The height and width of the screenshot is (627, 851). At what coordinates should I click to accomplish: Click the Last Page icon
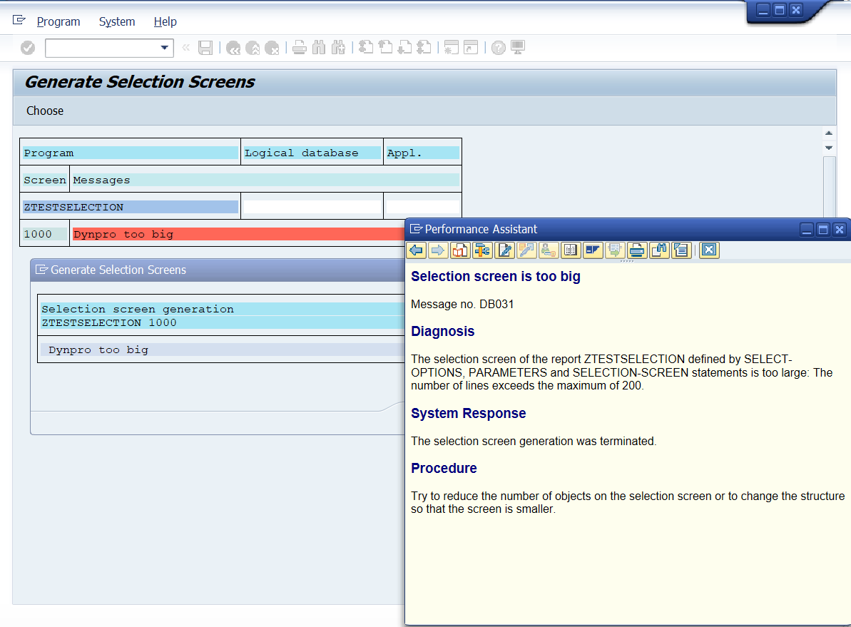(x=424, y=48)
